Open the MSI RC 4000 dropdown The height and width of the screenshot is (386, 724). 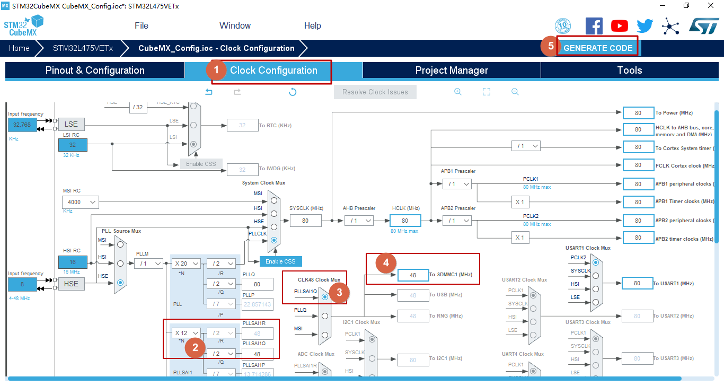(x=81, y=202)
